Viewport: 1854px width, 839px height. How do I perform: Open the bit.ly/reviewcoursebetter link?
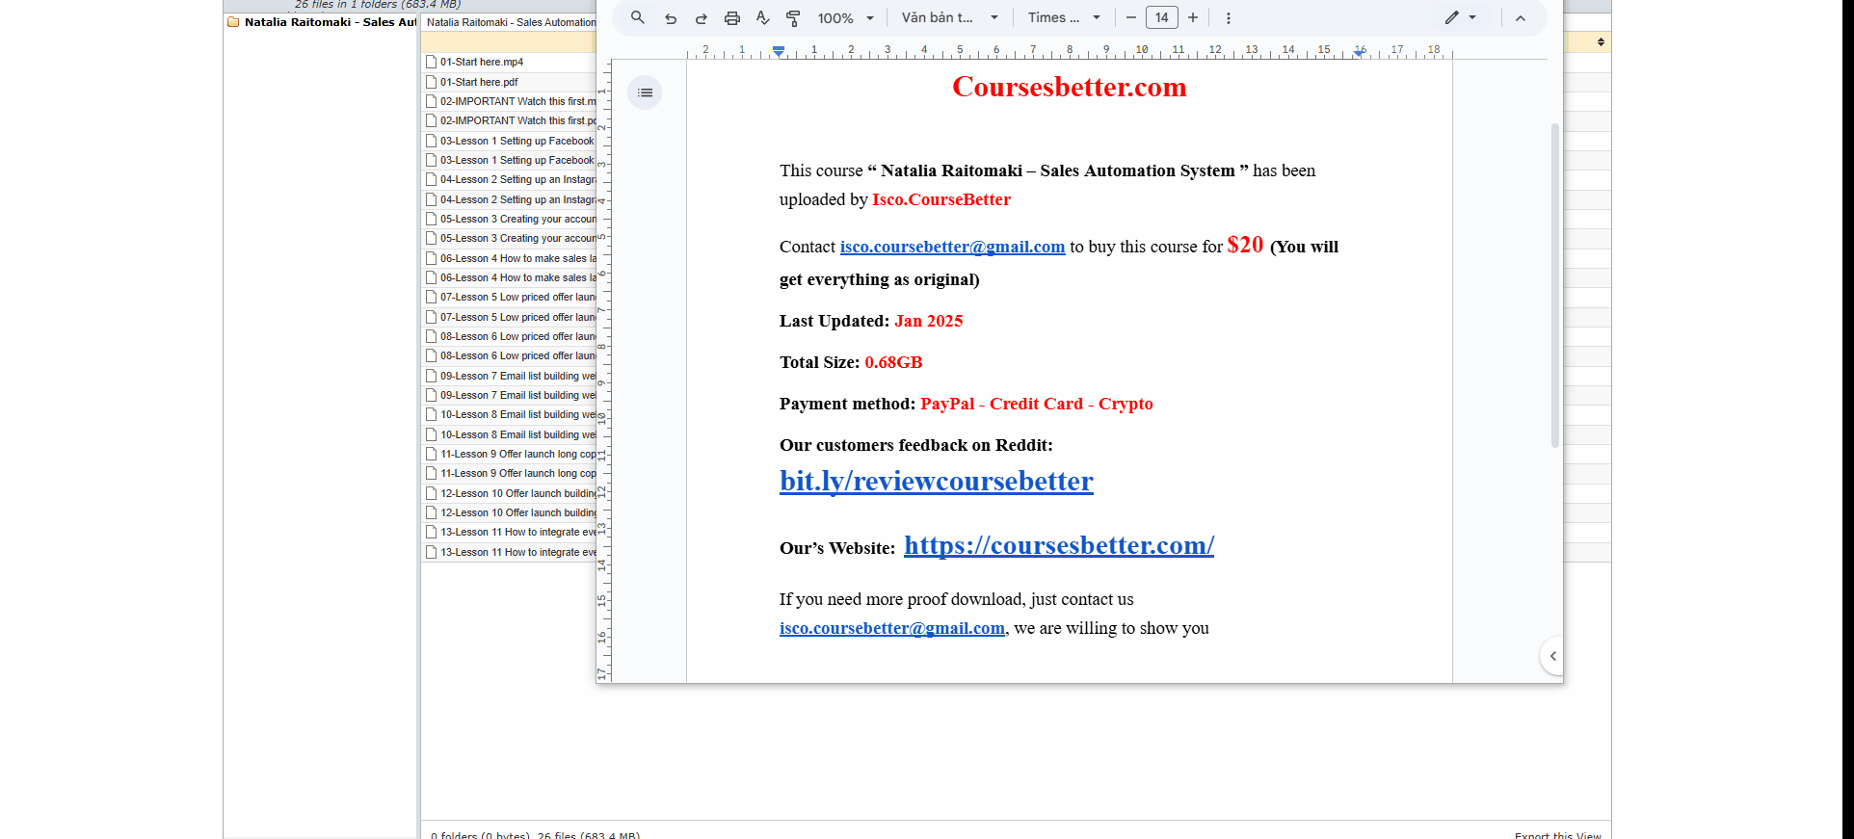click(x=936, y=481)
